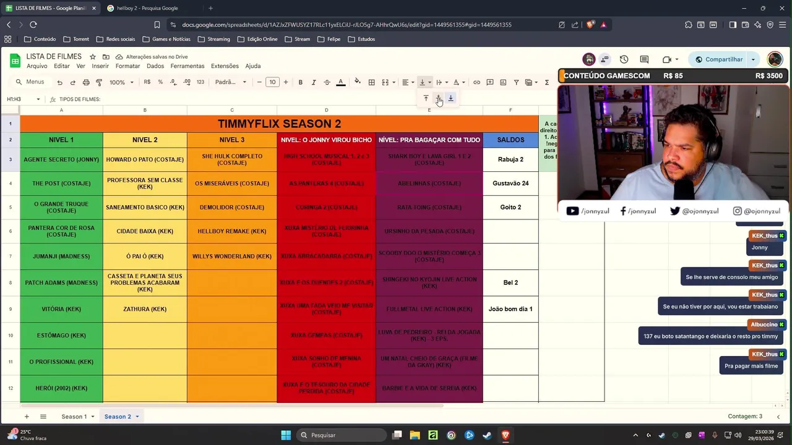The width and height of the screenshot is (792, 445).
Task: Toggle the Brave sidebar panel button
Action: pos(733,25)
